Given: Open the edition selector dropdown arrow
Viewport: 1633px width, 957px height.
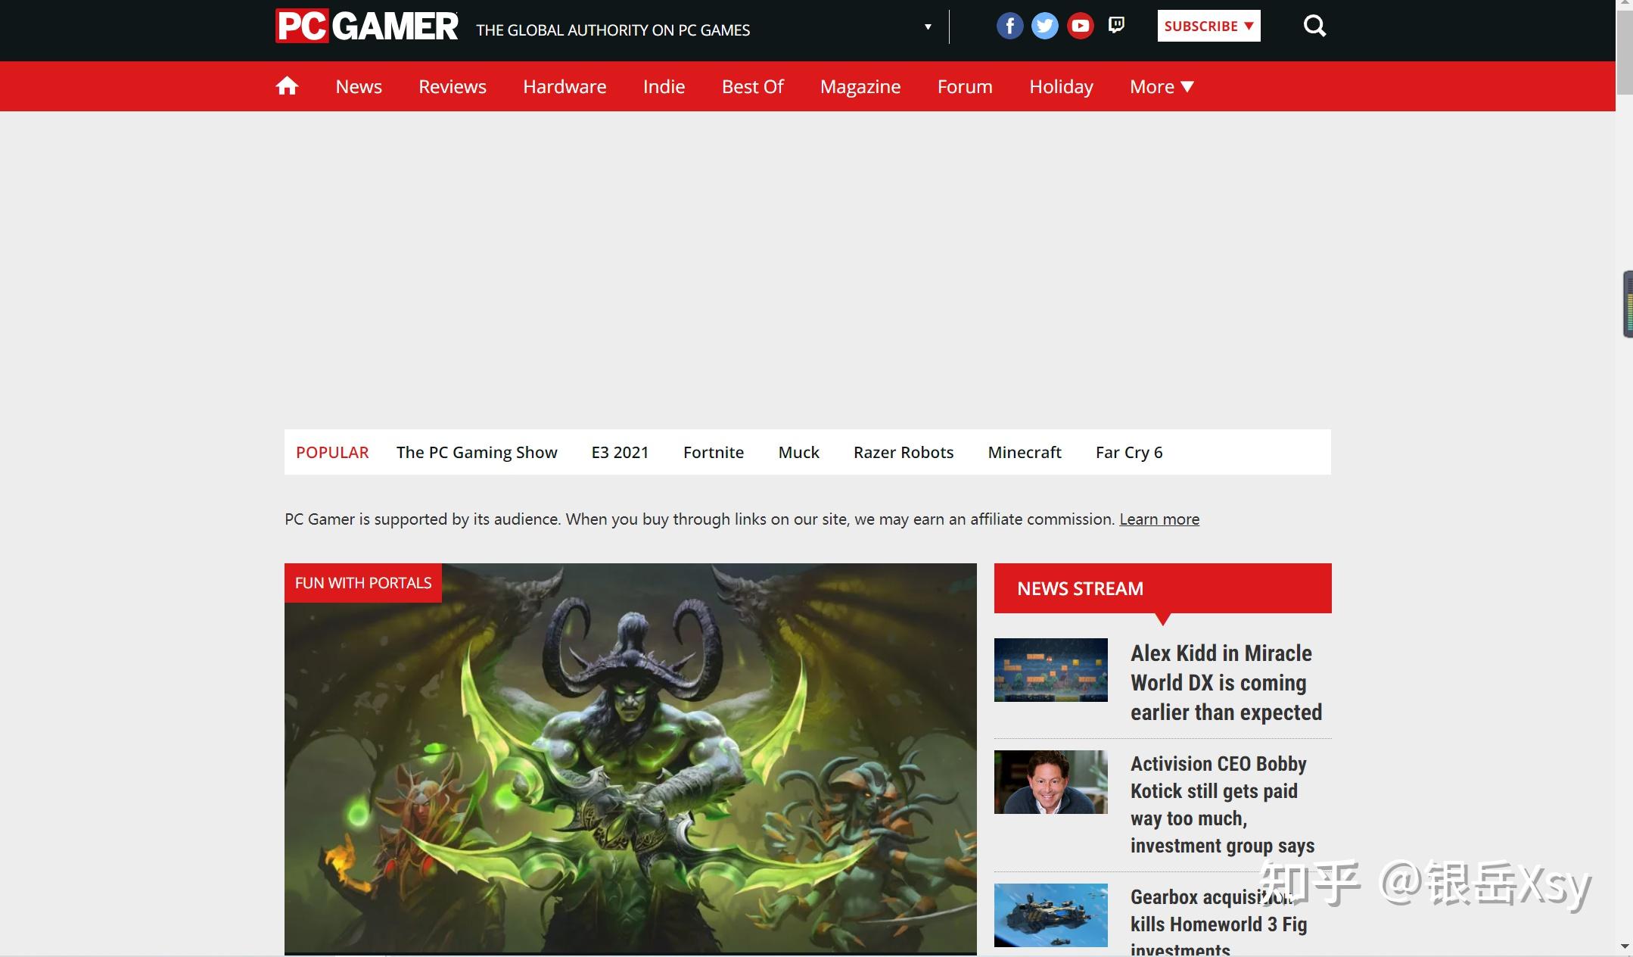Looking at the screenshot, I should pyautogui.click(x=928, y=27).
